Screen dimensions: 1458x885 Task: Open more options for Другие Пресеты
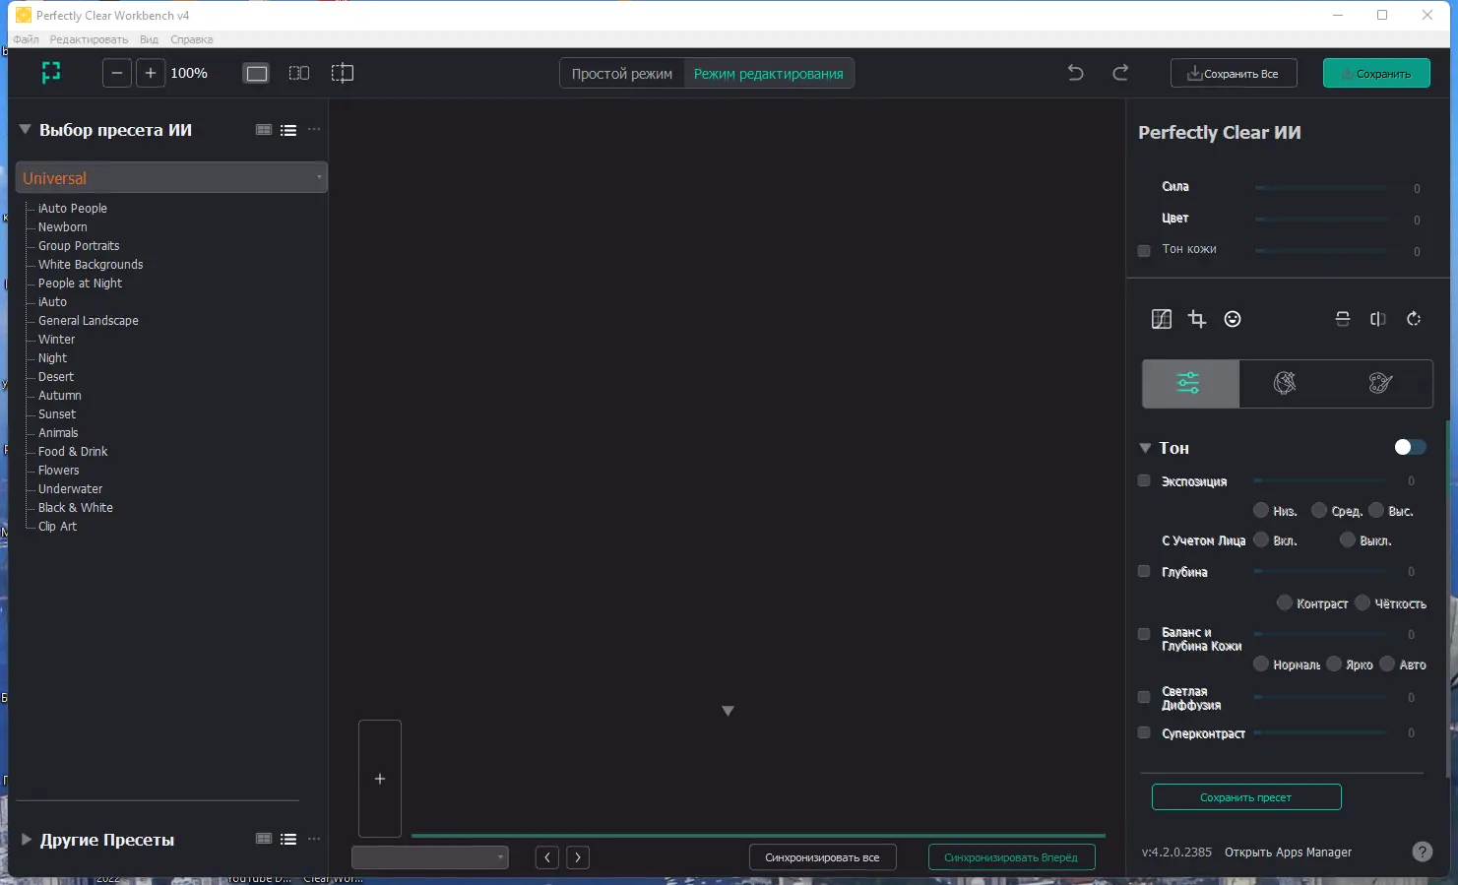314,840
